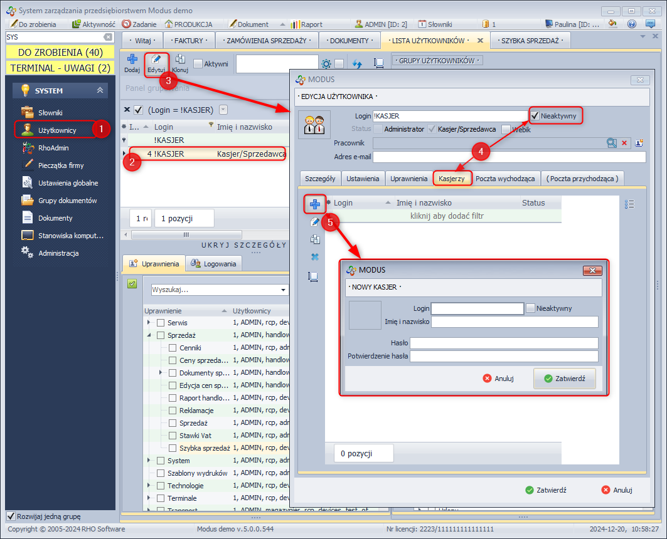Click the Klonuj copy icon
Screen dimensions: 667x539
tap(180, 60)
